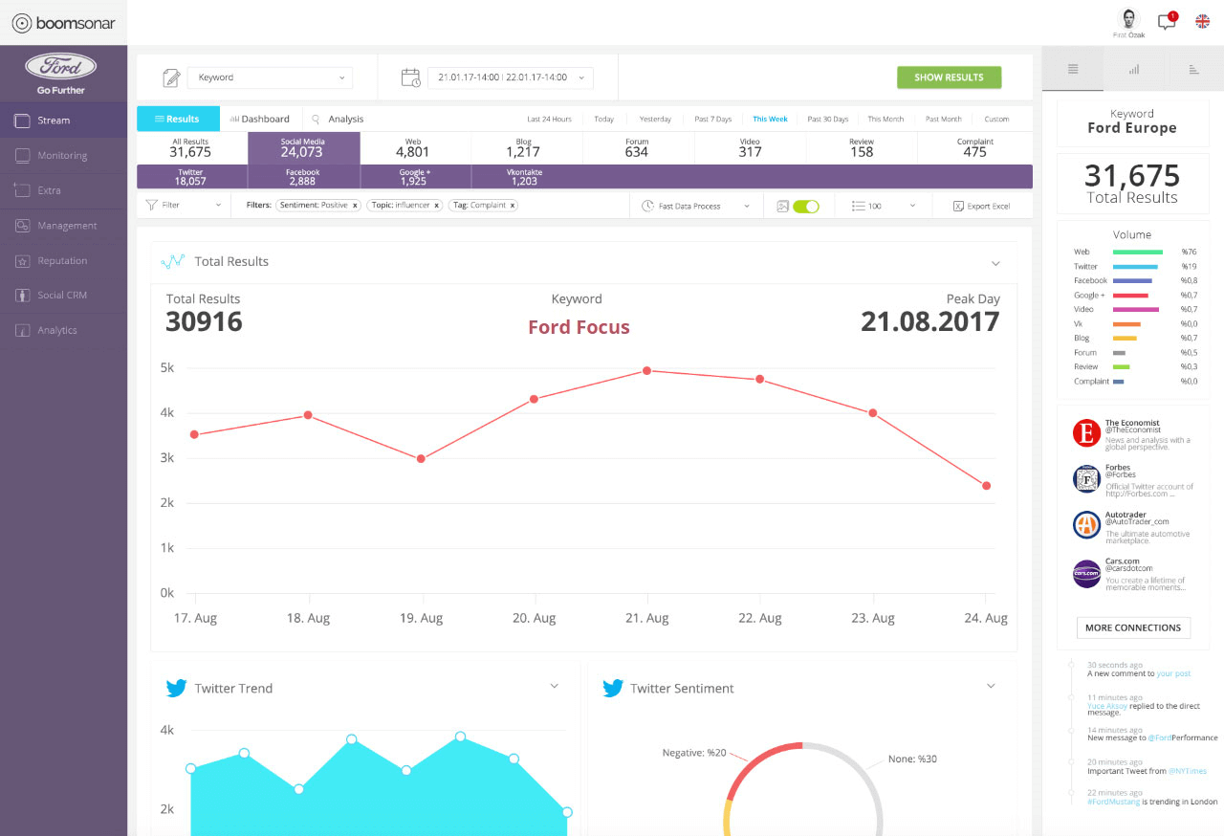Select the Blog results category
This screenshot has height=836, width=1224.
(x=524, y=147)
